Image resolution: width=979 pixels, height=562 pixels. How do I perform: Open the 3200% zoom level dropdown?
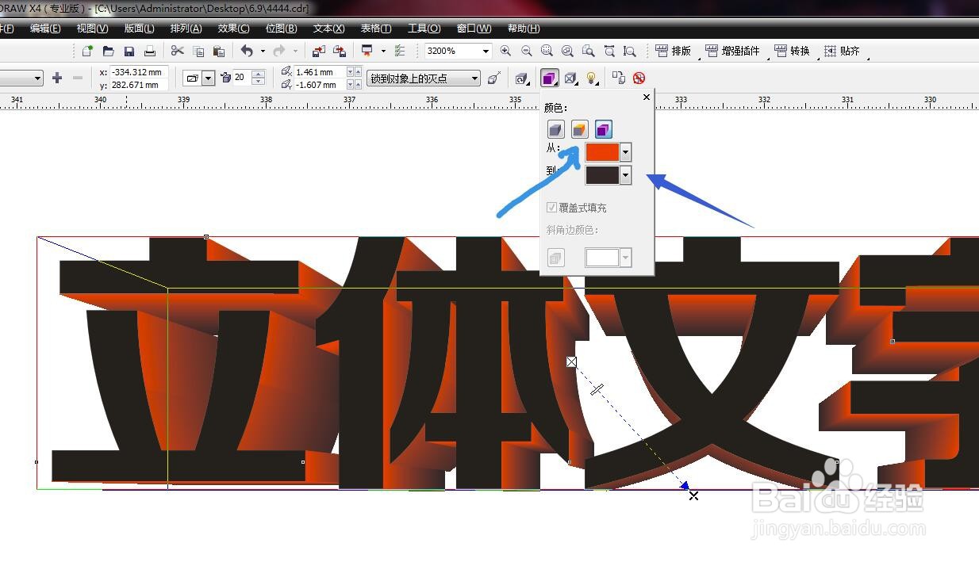pos(486,51)
